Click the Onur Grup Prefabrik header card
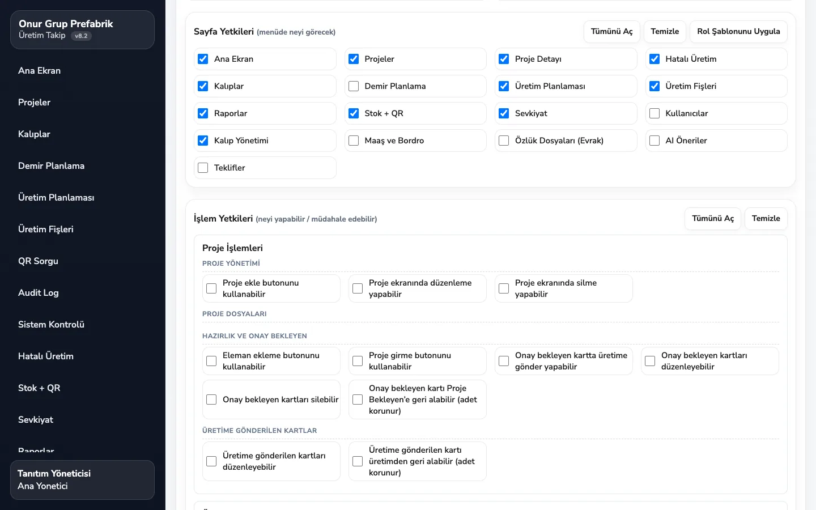Image resolution: width=816 pixels, height=510 pixels. click(x=83, y=29)
